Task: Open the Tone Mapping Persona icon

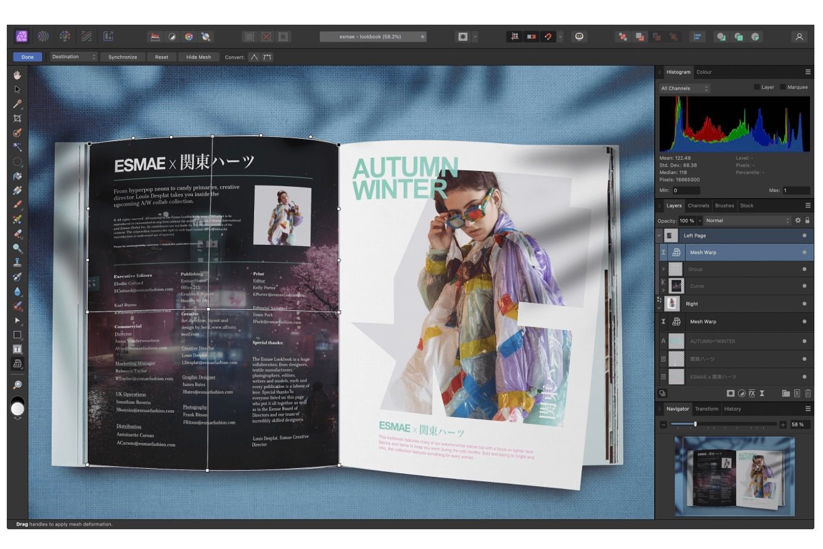Action: click(86, 36)
